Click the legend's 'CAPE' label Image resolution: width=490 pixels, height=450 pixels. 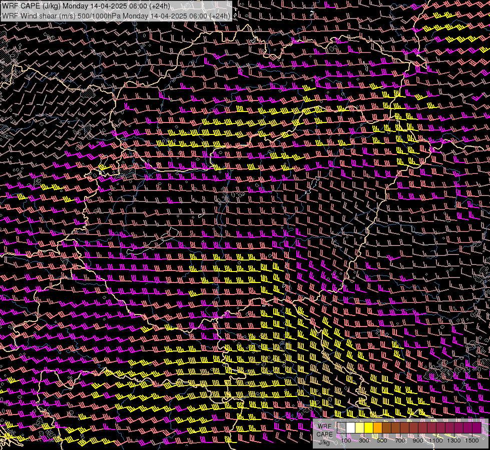324,434
